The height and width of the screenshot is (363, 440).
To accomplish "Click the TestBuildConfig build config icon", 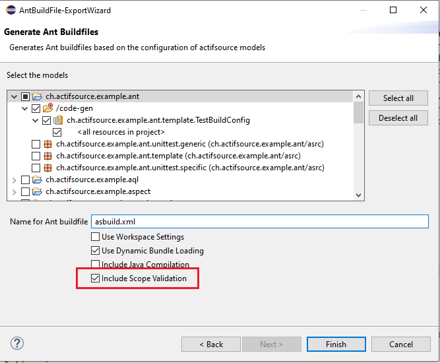I will pyautogui.click(x=58, y=120).
